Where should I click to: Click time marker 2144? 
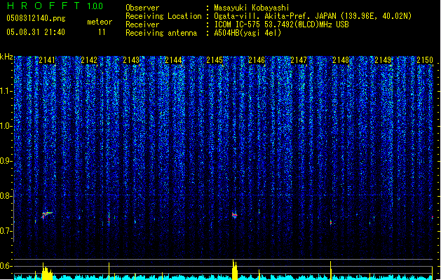[173, 59]
